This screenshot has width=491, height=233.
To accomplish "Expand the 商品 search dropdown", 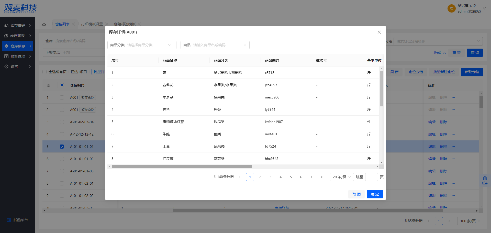I will 215,45.
